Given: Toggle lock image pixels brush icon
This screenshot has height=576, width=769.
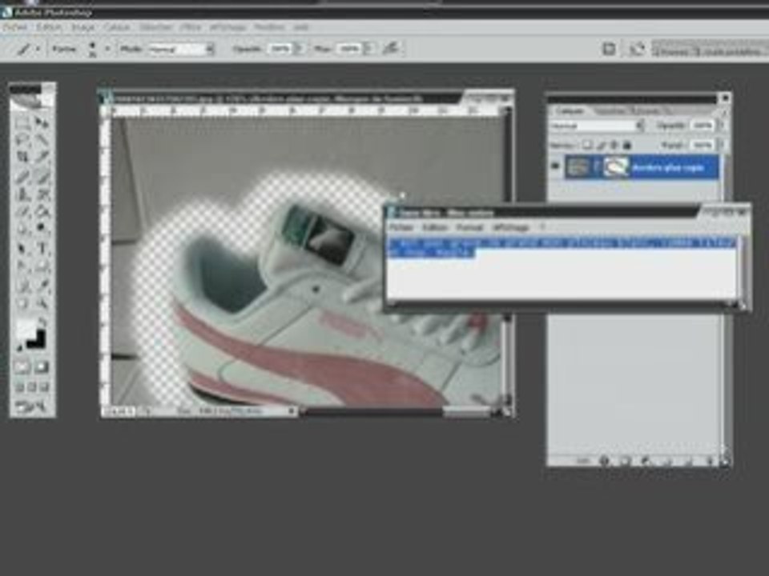Looking at the screenshot, I should (600, 145).
